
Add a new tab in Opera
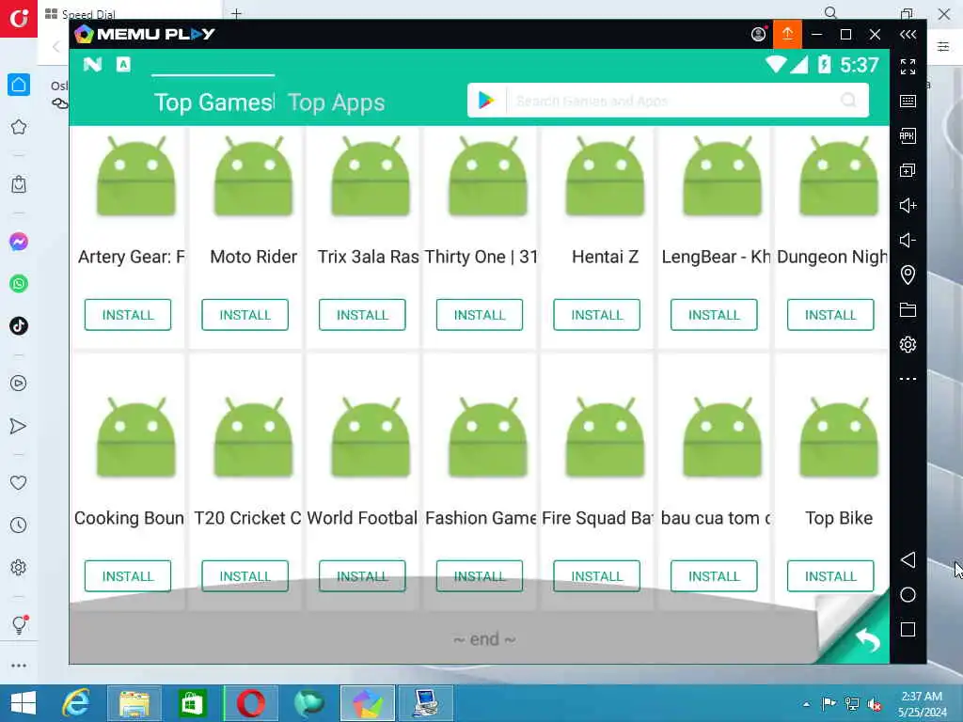coord(236,13)
